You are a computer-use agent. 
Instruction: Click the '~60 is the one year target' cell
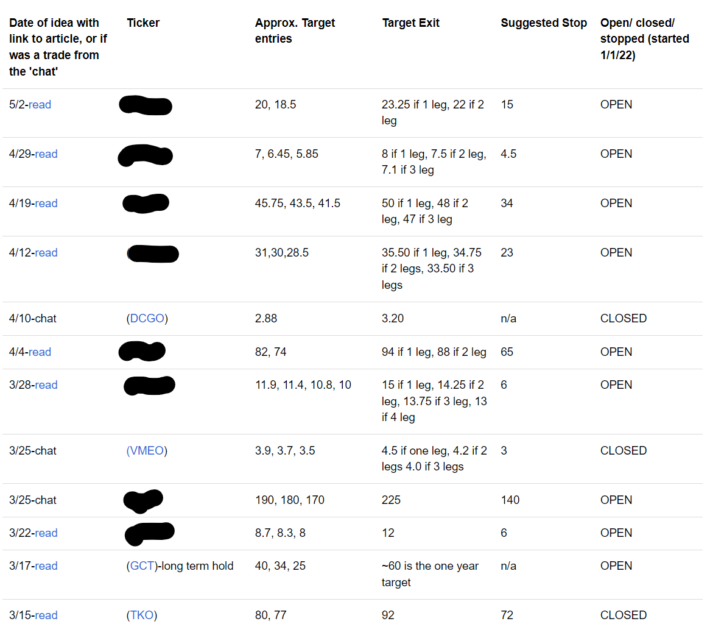(430, 574)
